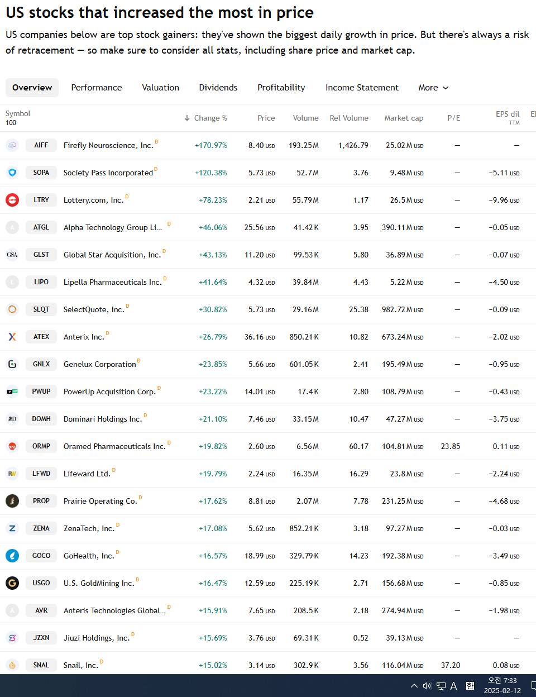Open the JZXN ticker symbol
Screen dimensions: 536x697
[x=41, y=638]
